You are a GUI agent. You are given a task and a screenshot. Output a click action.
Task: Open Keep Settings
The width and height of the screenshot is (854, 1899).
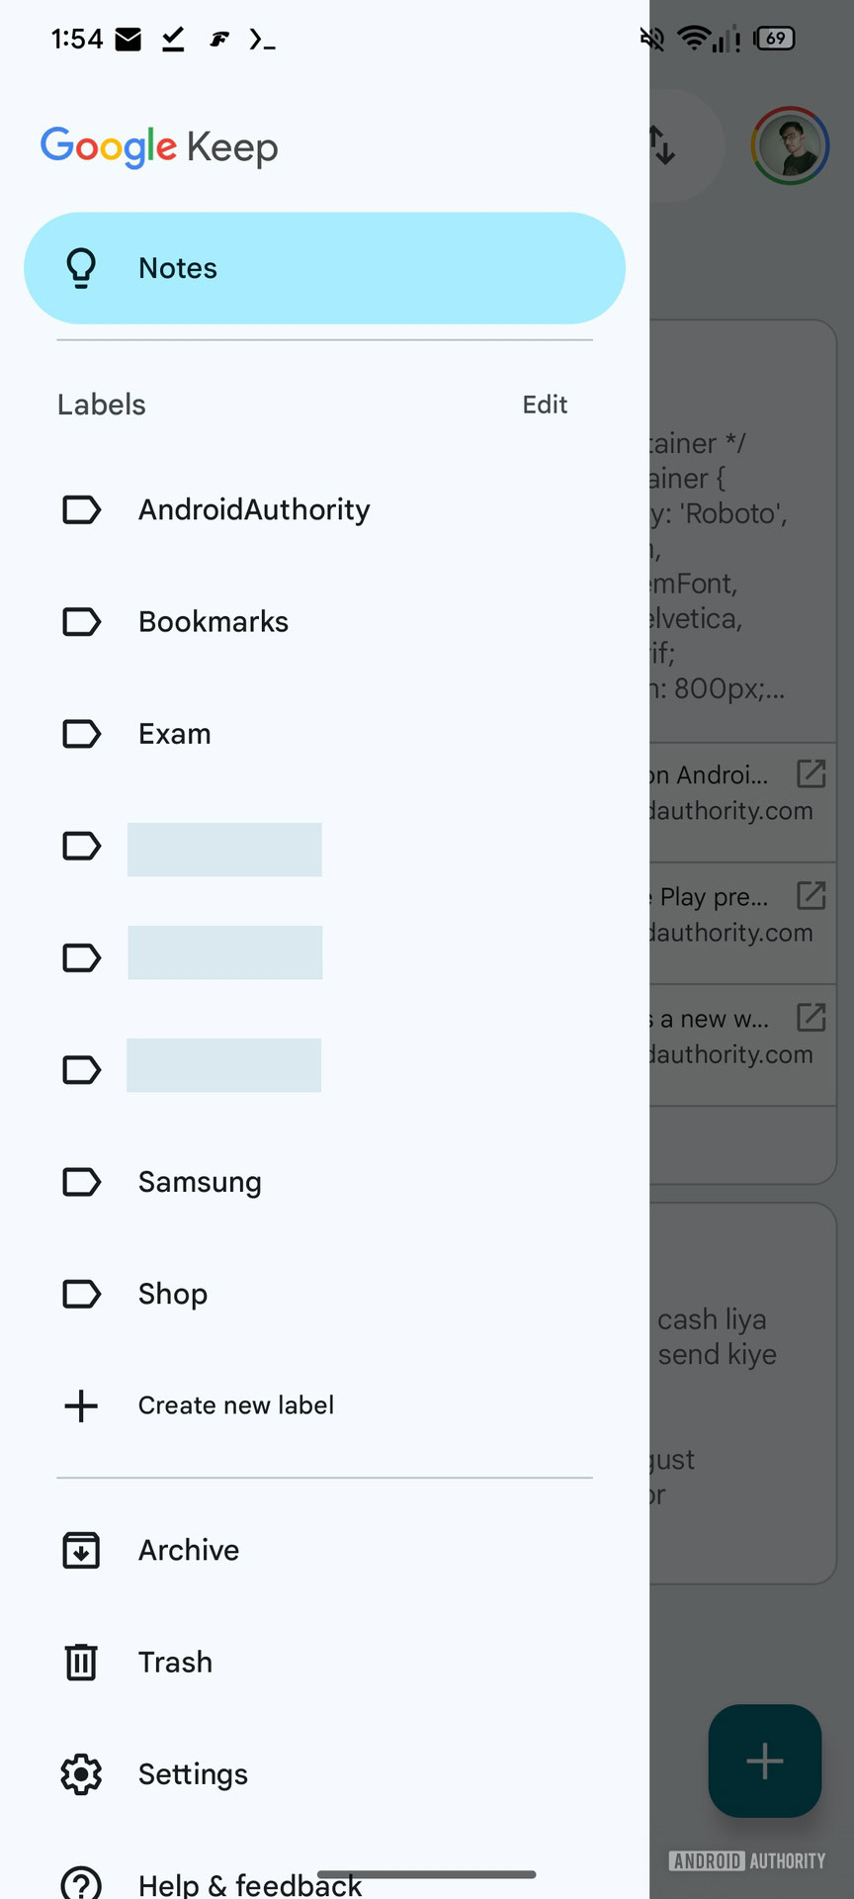(193, 1773)
